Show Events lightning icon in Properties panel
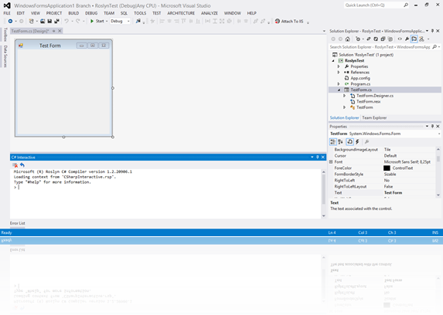This screenshot has width=443, height=315. pyautogui.click(x=357, y=142)
